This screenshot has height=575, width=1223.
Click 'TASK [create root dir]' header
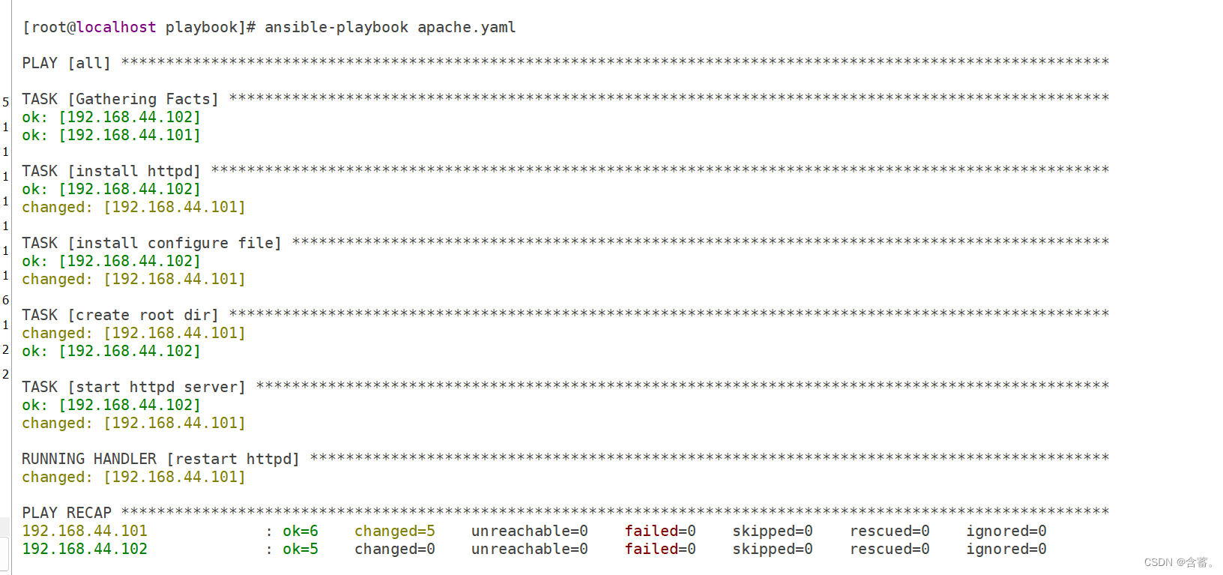[x=120, y=315]
